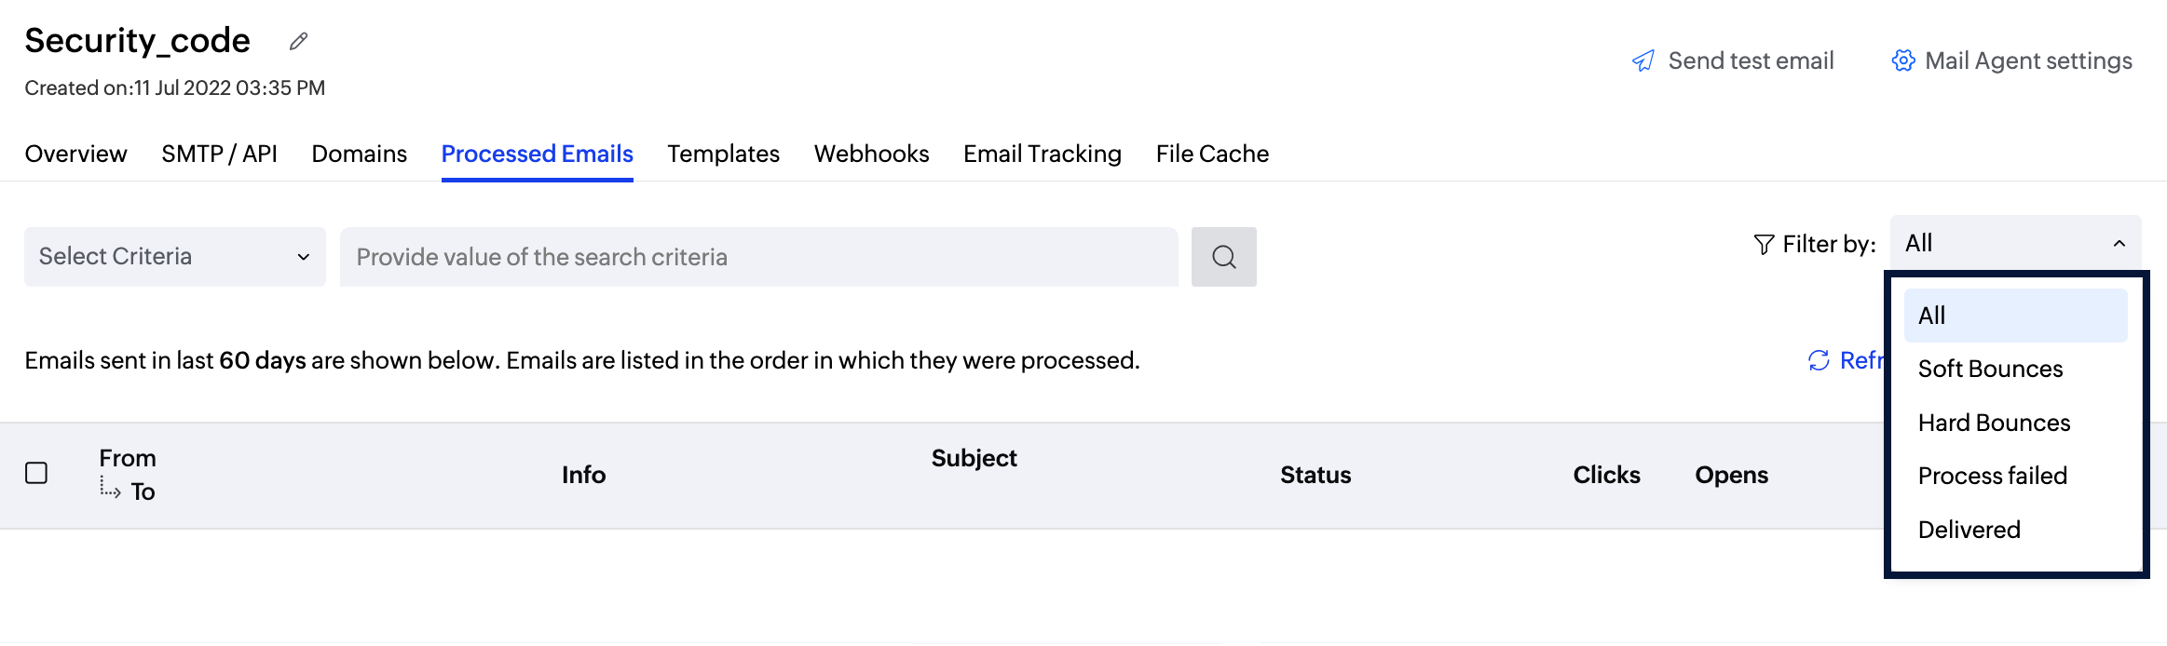Click the Mail Agent settings gear icon

click(1902, 61)
